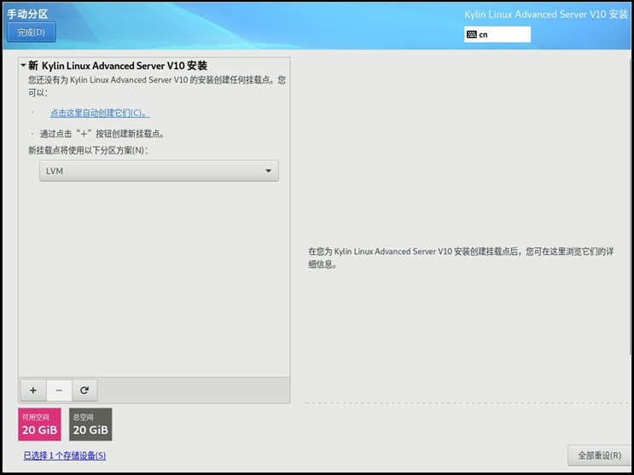Click the 在您为 Kylin Linux 安装创建挂载点后 info text
The height and width of the screenshot is (475, 634).
[x=461, y=258]
